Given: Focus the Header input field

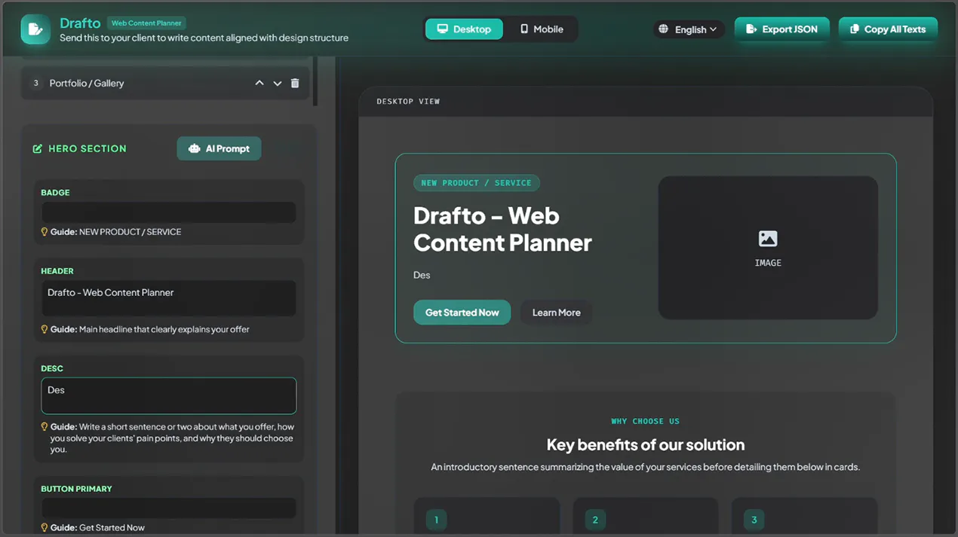Looking at the screenshot, I should pyautogui.click(x=168, y=298).
